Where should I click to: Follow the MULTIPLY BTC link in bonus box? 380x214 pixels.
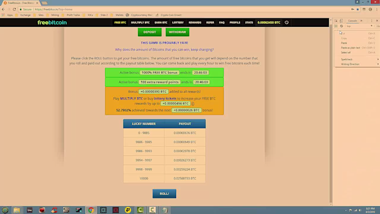pos(131,98)
